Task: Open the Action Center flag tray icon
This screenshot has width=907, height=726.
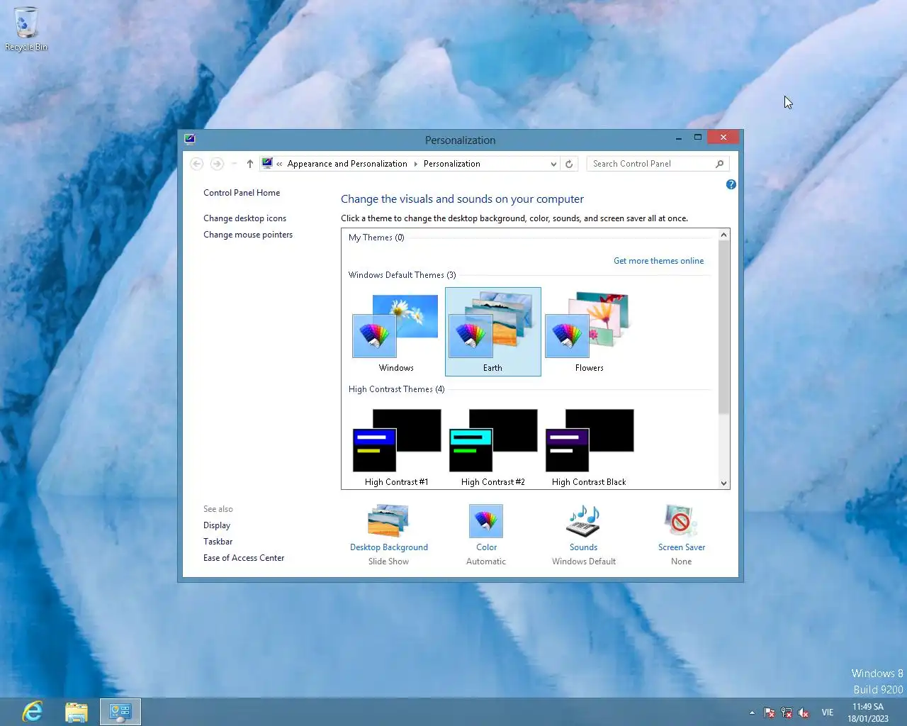Action: [770, 713]
